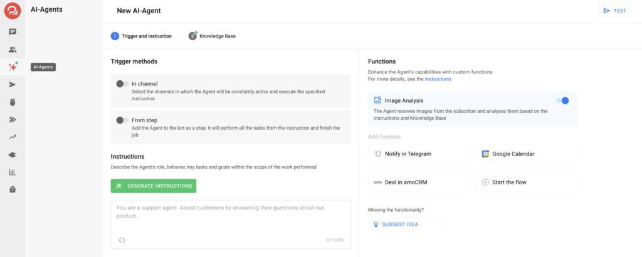Open the archive box sidebar icon
The image size is (642, 257).
13,189
